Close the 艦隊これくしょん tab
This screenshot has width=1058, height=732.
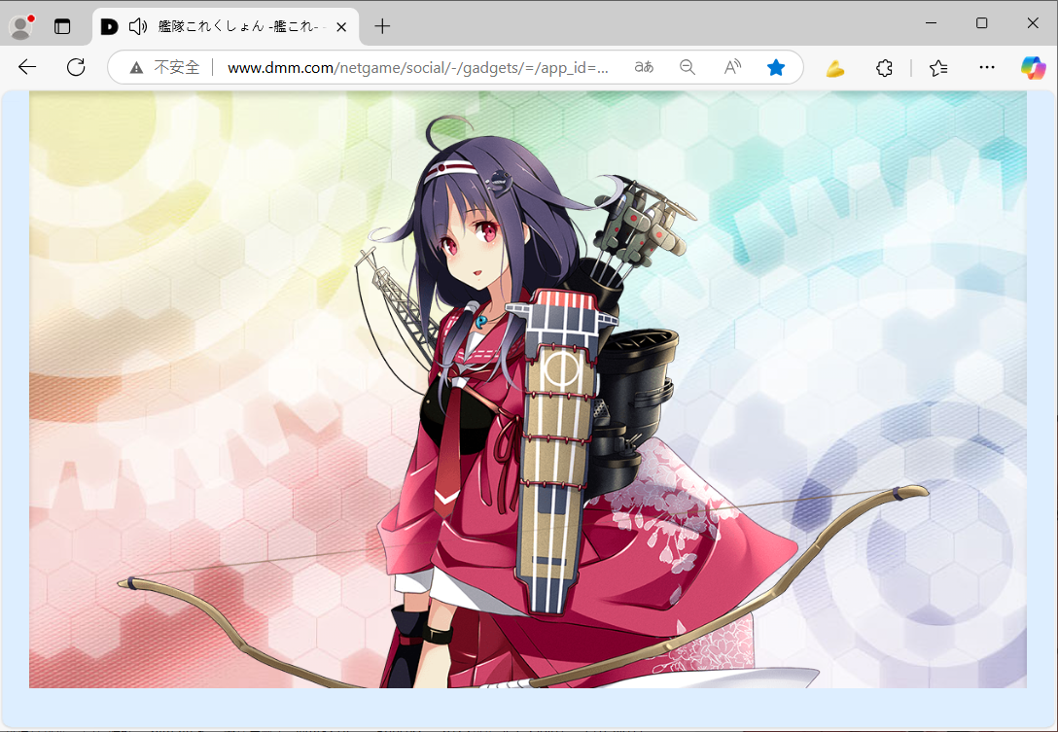[341, 27]
